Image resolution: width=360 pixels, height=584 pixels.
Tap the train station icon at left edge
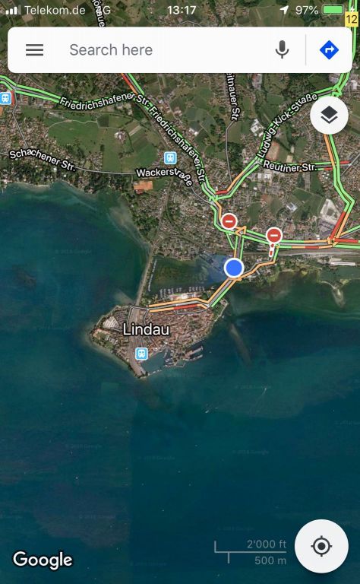point(5,98)
